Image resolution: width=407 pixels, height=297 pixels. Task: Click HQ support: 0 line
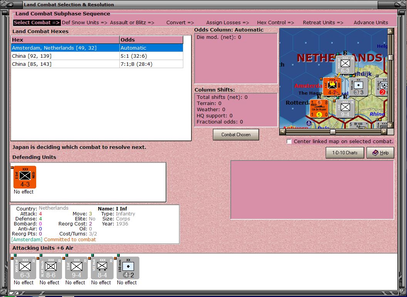(214, 116)
